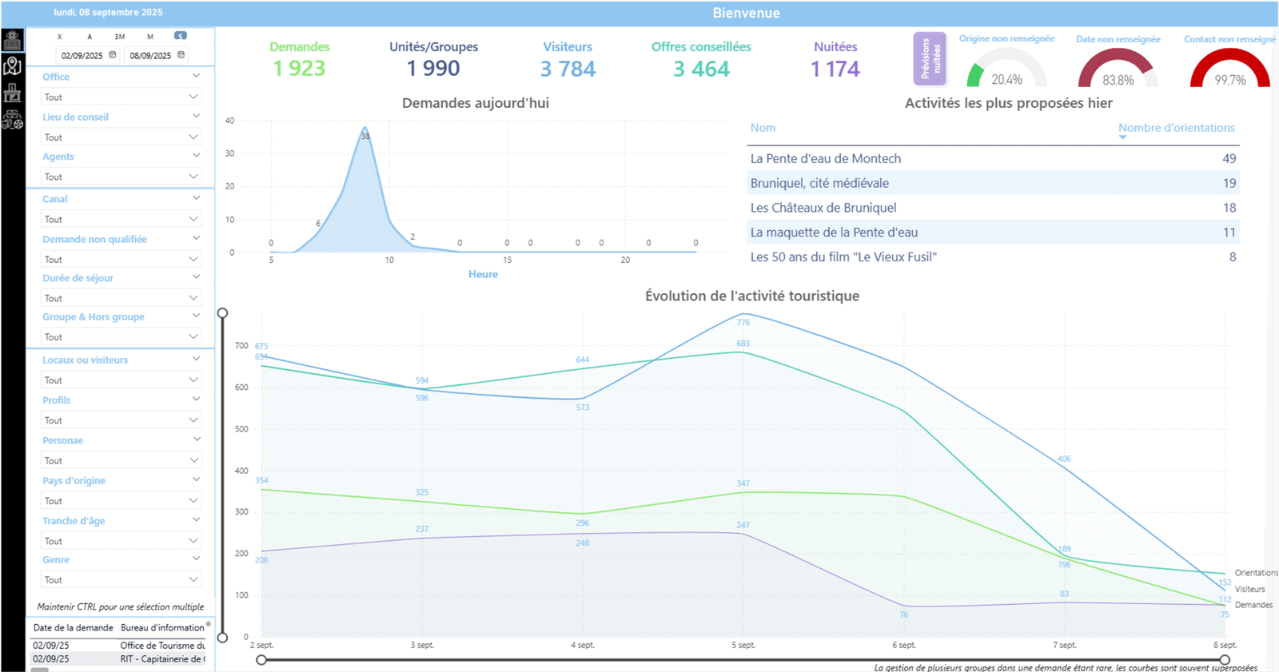1279x672 pixels.
Task: Open the theatre masks and film icon
Action: [12, 120]
